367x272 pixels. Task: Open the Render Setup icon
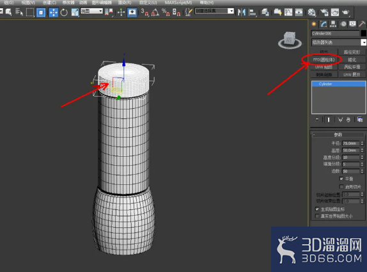[x=324, y=12]
